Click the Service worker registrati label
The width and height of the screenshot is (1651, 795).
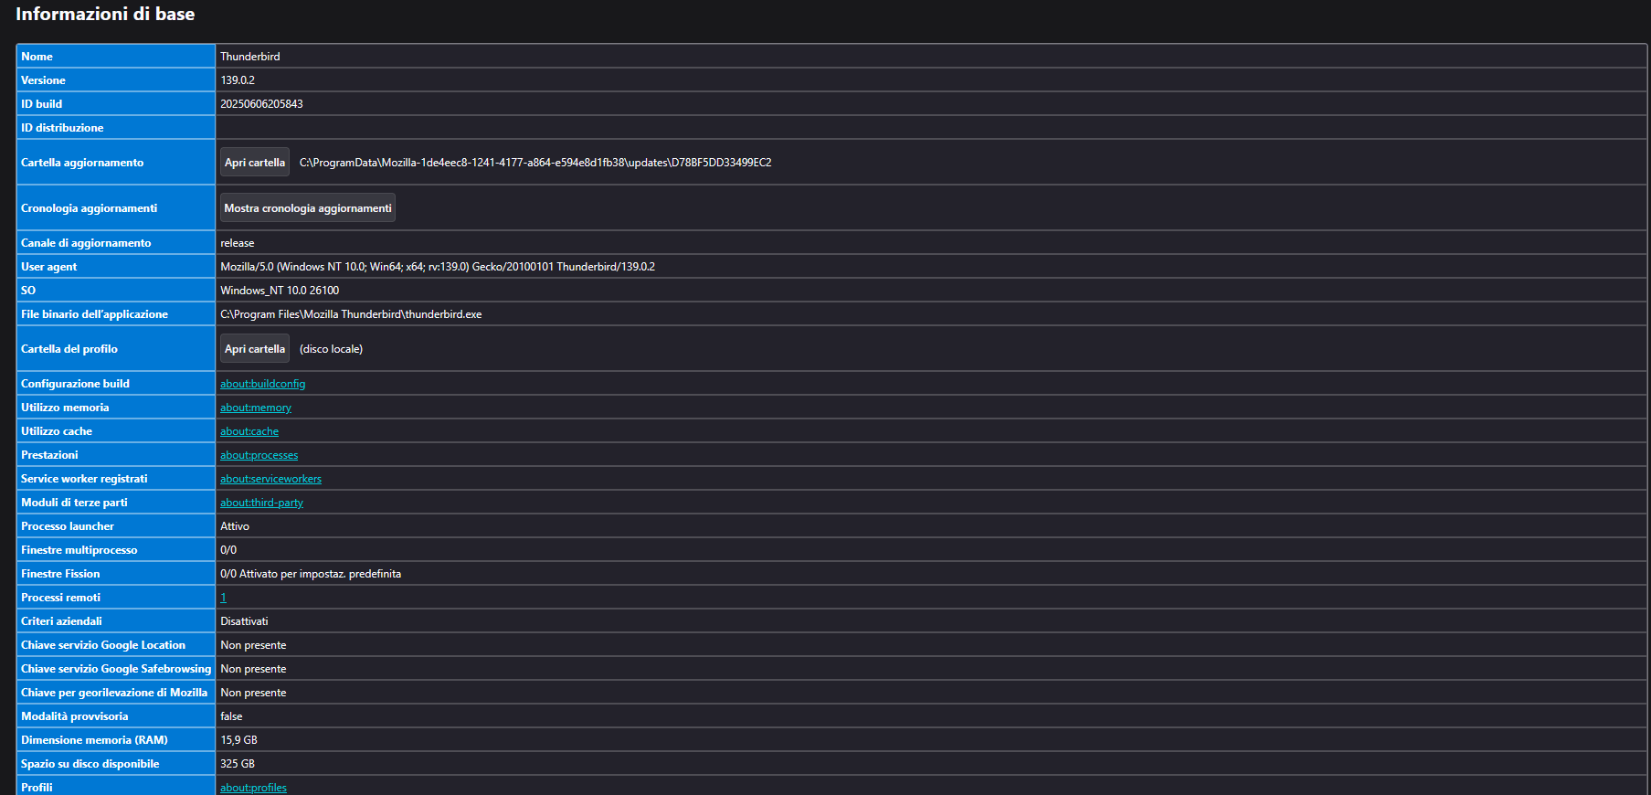[84, 479]
